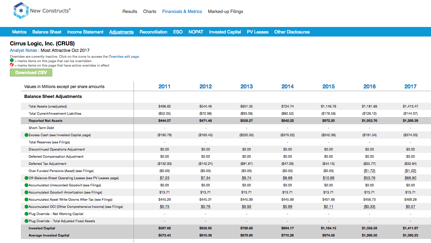
Task: Open the ESO sub-tab
Action: [178, 32]
